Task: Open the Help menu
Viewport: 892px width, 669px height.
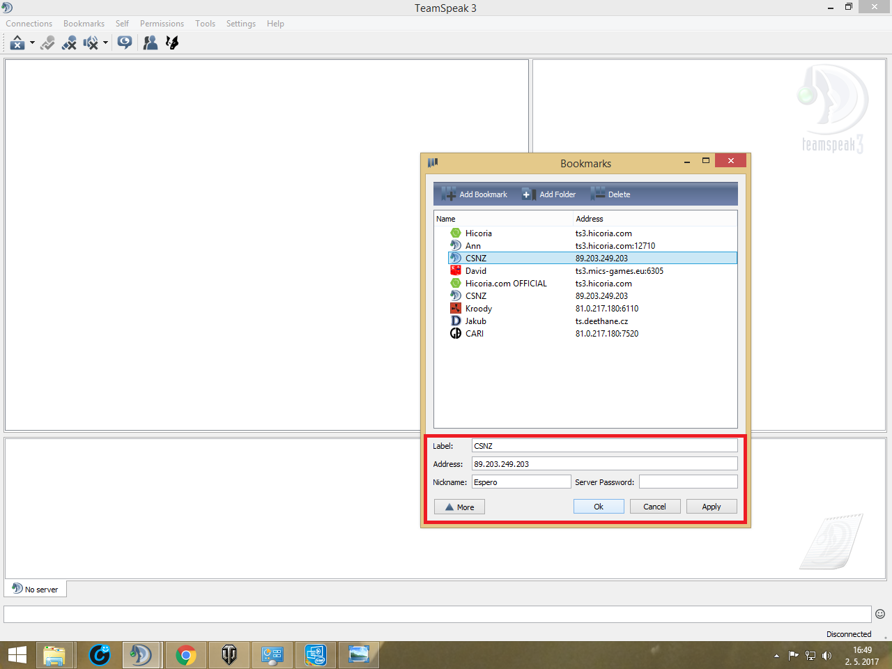Action: [x=275, y=24]
